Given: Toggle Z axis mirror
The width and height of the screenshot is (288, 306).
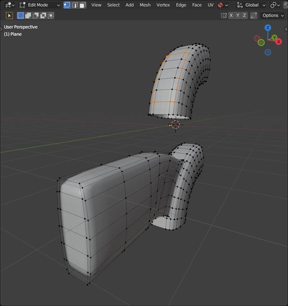Looking at the screenshot, I should (x=244, y=15).
